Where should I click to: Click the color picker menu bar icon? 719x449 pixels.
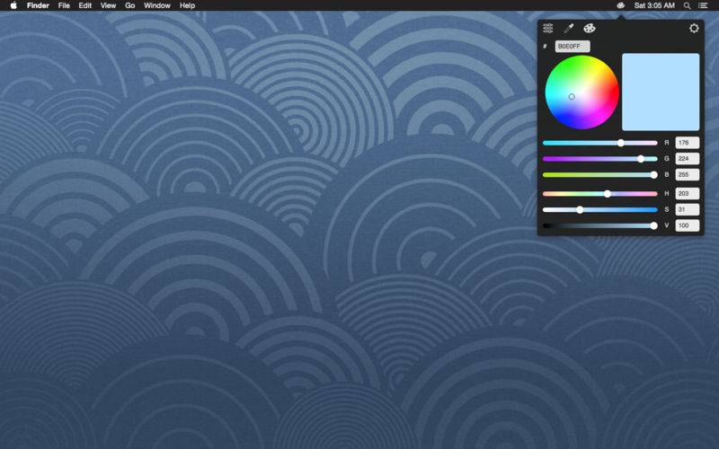click(620, 5)
